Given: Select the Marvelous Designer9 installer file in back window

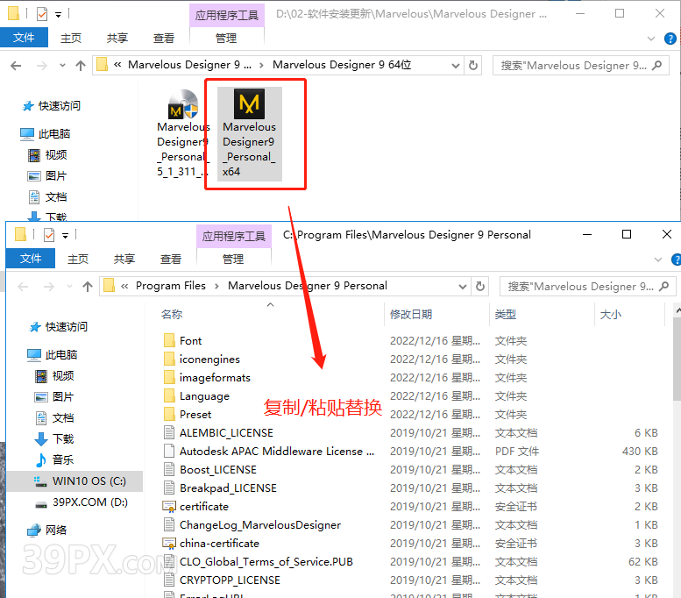Looking at the screenshot, I should coord(183,133).
